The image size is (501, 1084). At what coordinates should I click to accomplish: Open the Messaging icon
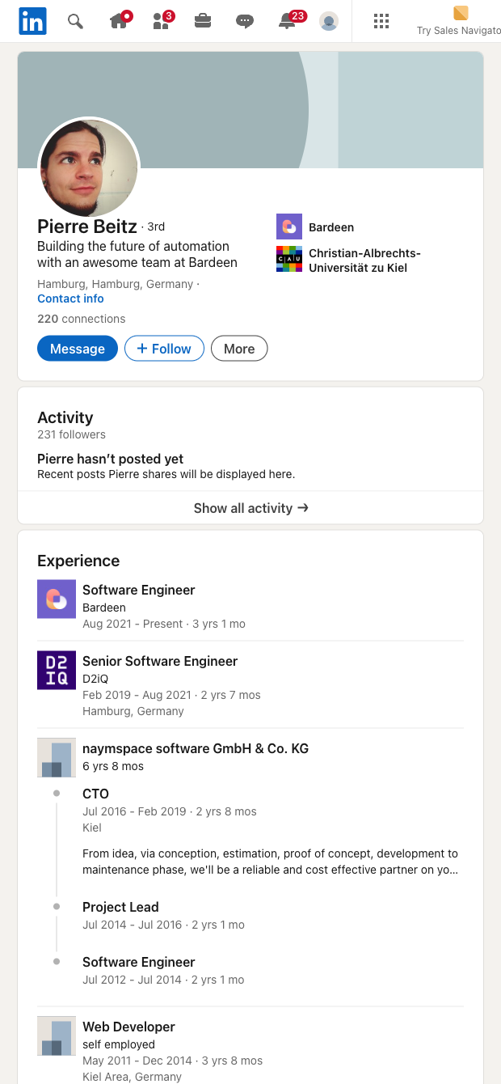[x=244, y=20]
